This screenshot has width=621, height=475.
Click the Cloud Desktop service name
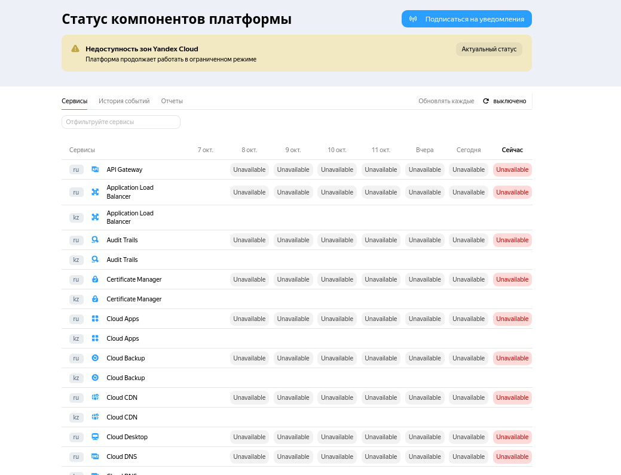pos(127,437)
